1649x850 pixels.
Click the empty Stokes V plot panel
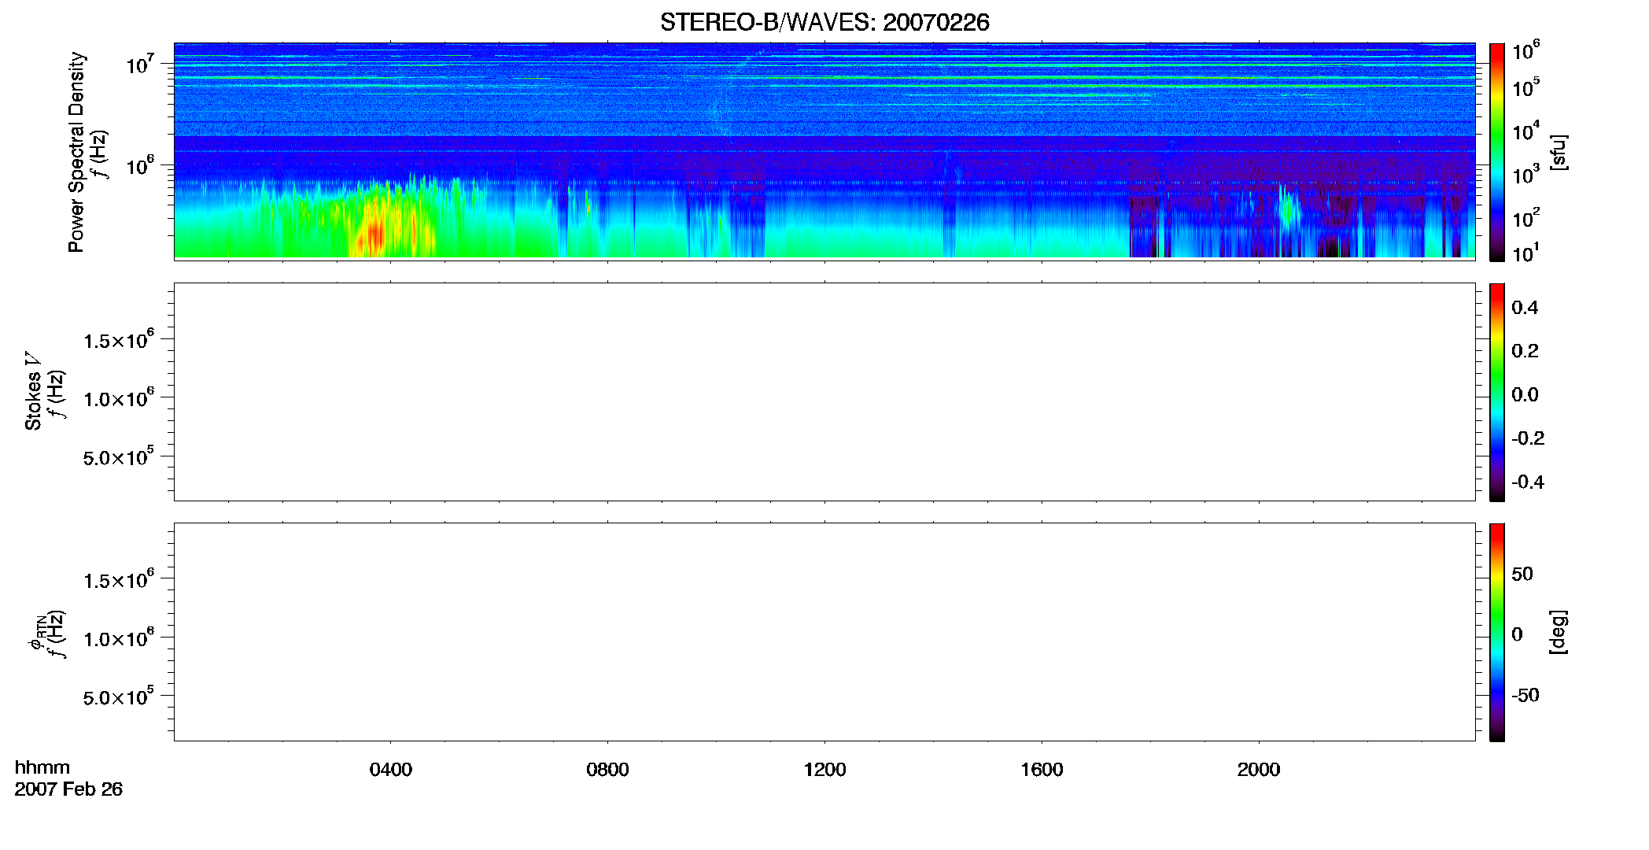(x=824, y=392)
